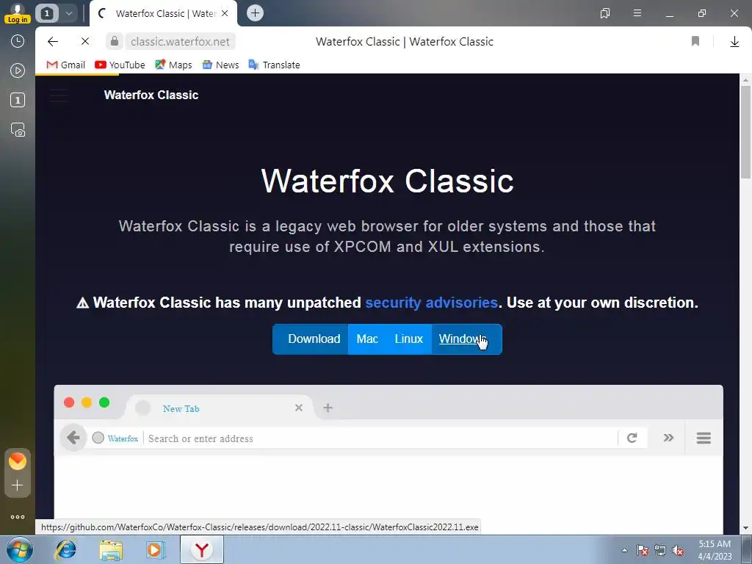Open the tab counter showing 1
The width and height of the screenshot is (752, 564).
46,13
